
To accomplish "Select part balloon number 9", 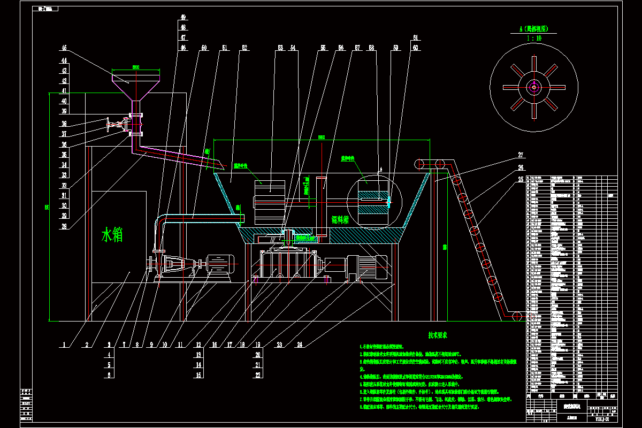I will coord(150,345).
